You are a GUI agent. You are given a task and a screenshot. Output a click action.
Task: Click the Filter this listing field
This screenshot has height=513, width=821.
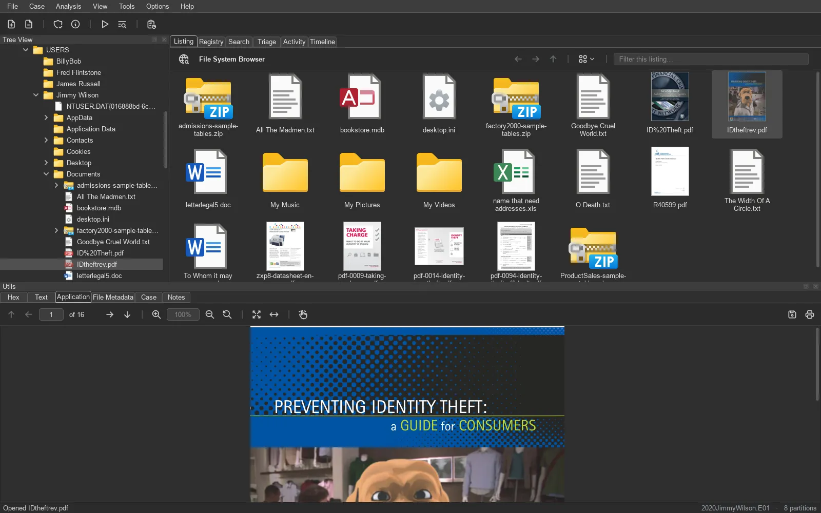coord(711,59)
